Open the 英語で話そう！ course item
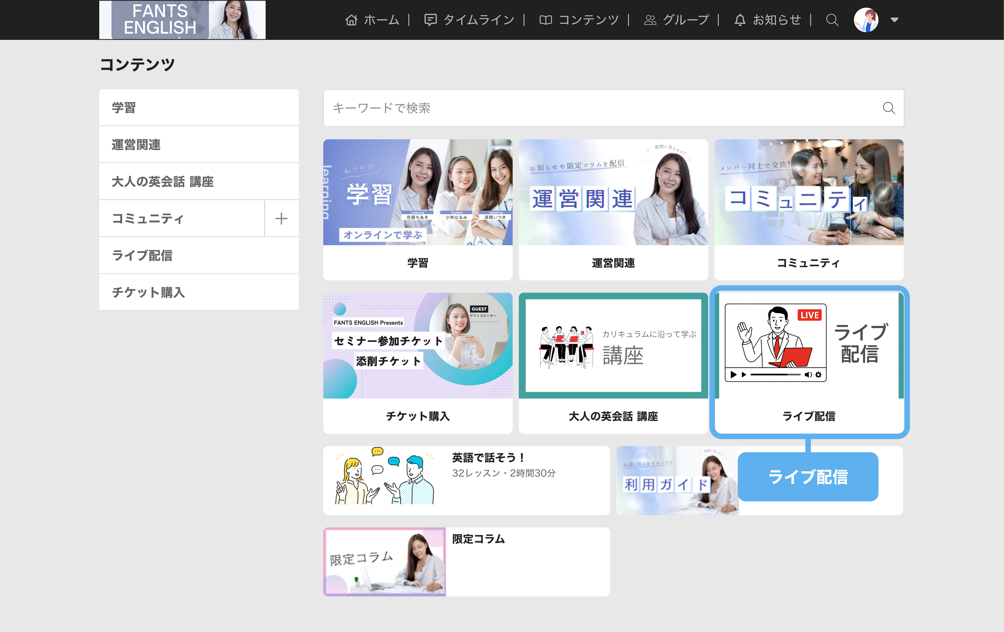This screenshot has width=1004, height=632. (x=466, y=480)
